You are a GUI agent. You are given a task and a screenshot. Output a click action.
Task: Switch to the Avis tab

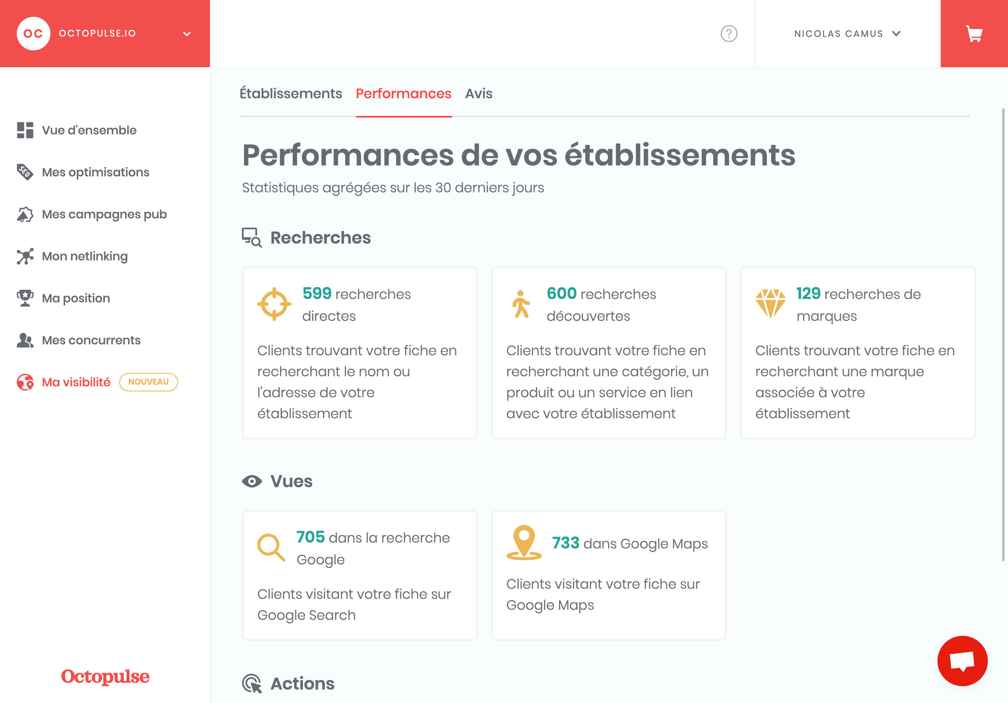tap(479, 93)
